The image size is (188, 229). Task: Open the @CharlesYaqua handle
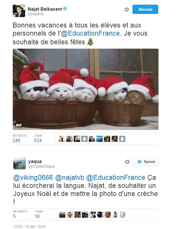41,166
